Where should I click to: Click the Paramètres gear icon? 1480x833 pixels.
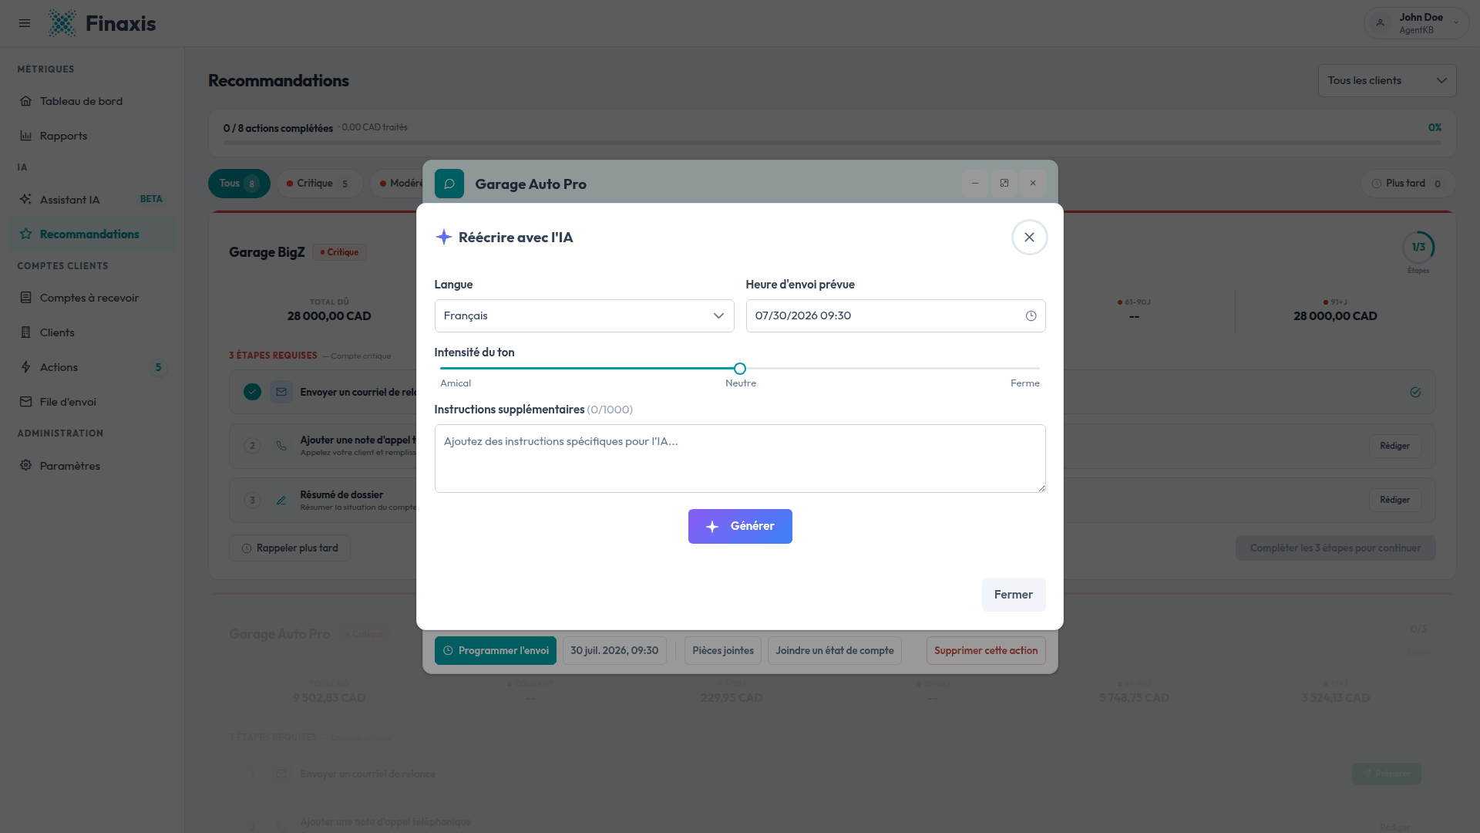click(x=26, y=465)
